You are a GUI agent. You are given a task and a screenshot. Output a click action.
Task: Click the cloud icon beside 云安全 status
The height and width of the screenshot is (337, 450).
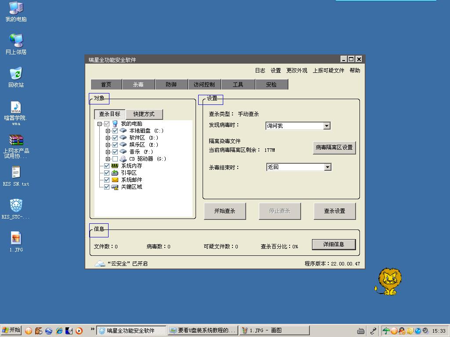pyautogui.click(x=100, y=263)
